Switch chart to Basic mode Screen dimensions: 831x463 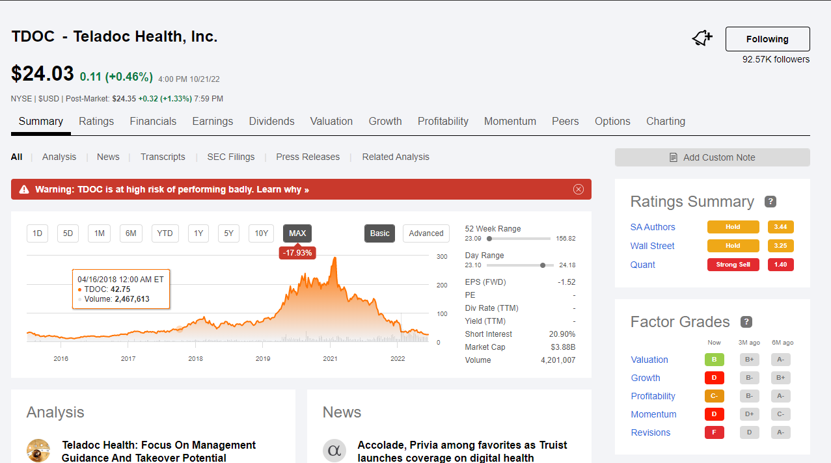click(x=380, y=233)
